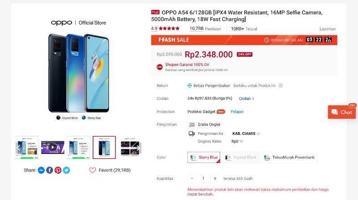The width and height of the screenshot is (358, 200).
Task: Share product via Facebook Messenger icon
Action: pos(41,170)
